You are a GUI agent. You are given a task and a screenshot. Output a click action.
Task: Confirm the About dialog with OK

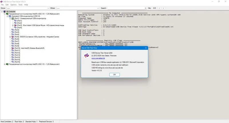click(114, 75)
